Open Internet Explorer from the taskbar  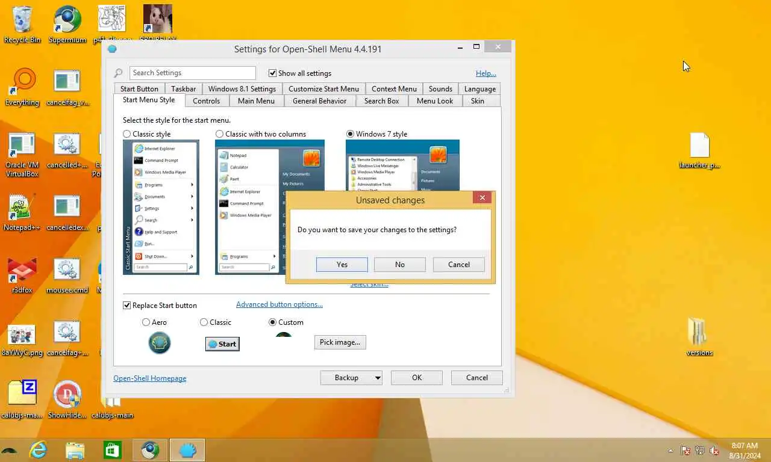[38, 450]
